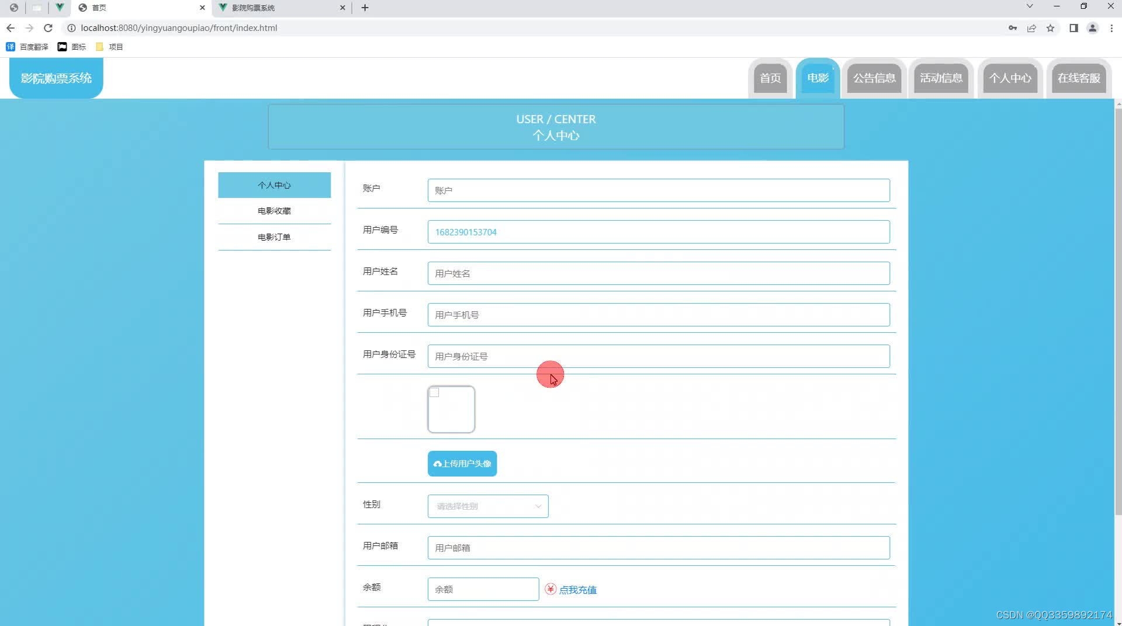Select 个人中心 in sidebar
The height and width of the screenshot is (626, 1122).
(x=274, y=185)
